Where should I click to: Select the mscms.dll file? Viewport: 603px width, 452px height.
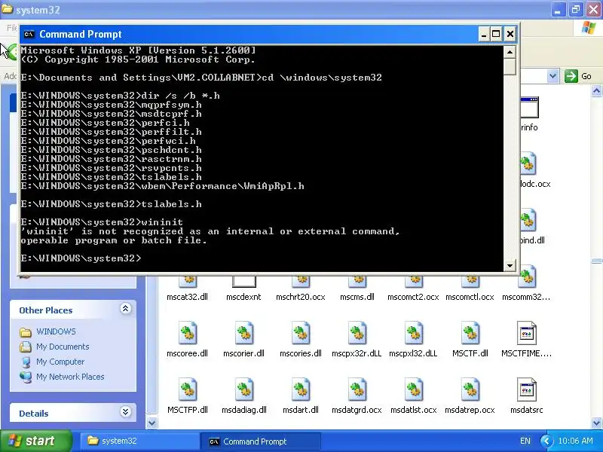357,281
